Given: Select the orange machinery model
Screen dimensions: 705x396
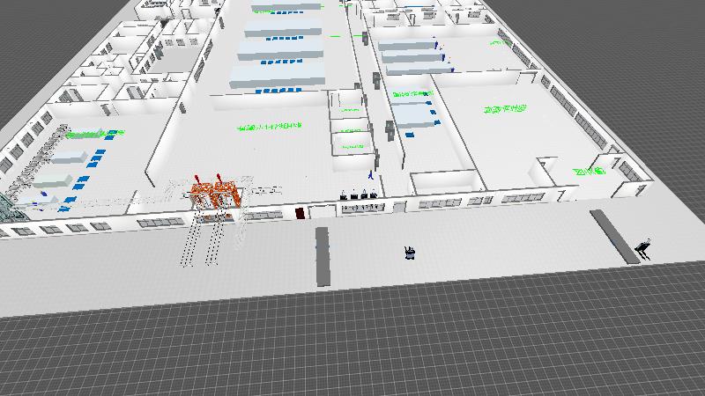Looking at the screenshot, I should 214,194.
